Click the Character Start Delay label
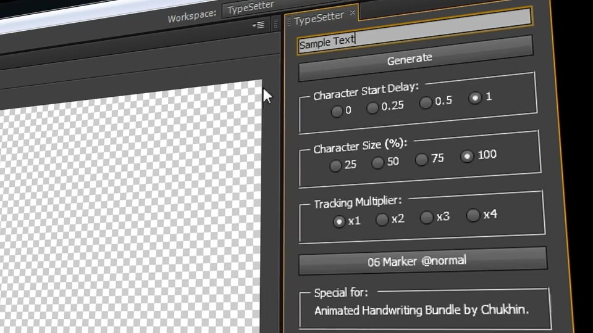593x333 pixels. click(366, 91)
